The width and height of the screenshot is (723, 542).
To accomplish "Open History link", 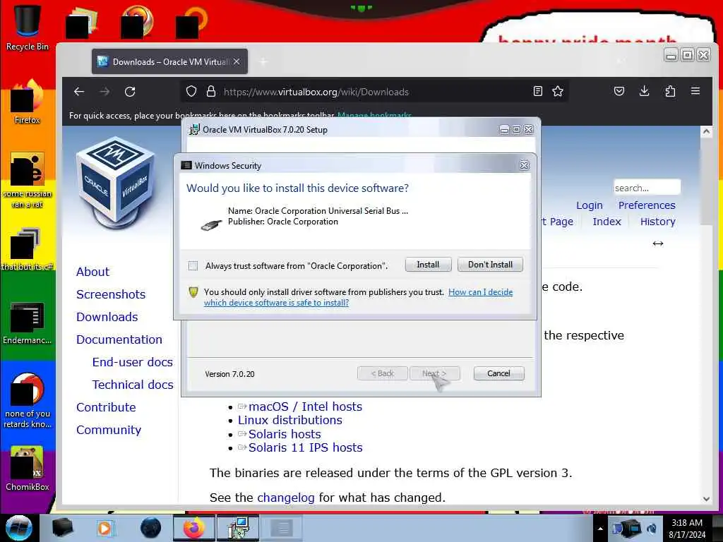I will tap(657, 222).
